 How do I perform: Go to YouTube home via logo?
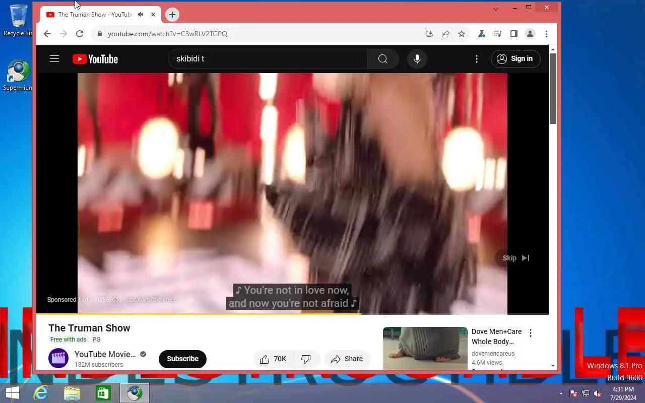95,59
